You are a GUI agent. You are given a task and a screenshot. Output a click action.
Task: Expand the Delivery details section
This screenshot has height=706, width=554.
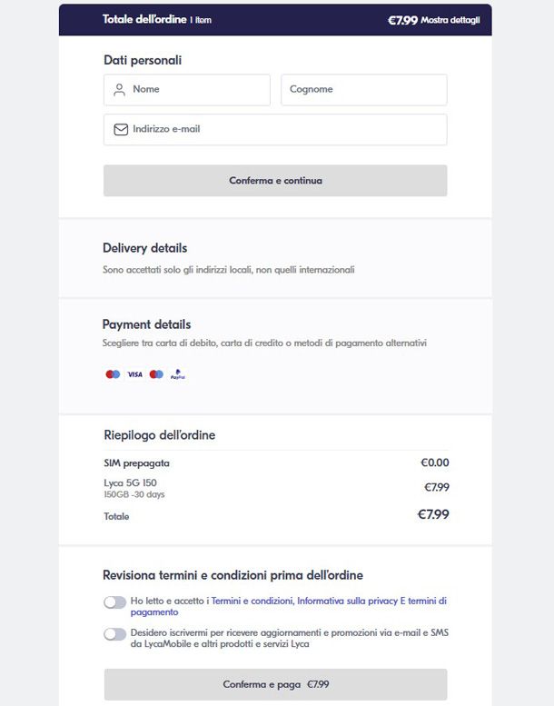(x=145, y=248)
